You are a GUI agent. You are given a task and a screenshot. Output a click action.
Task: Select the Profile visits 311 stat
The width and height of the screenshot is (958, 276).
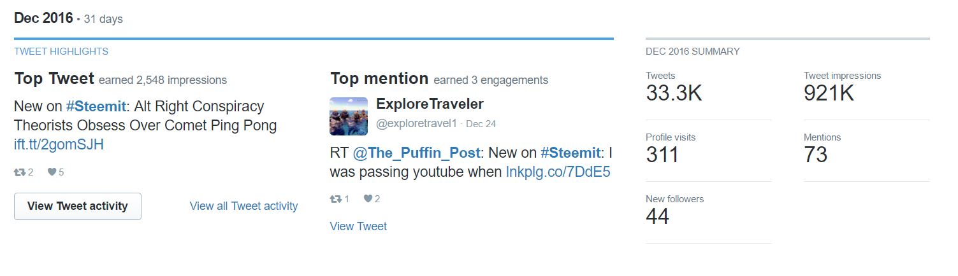coord(663,155)
